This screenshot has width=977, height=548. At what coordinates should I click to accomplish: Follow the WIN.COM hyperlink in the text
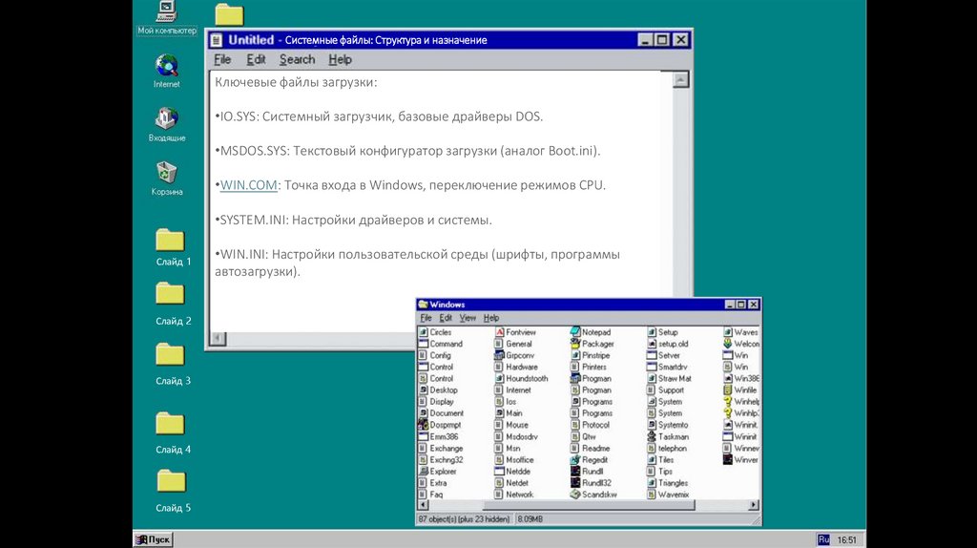click(x=248, y=185)
